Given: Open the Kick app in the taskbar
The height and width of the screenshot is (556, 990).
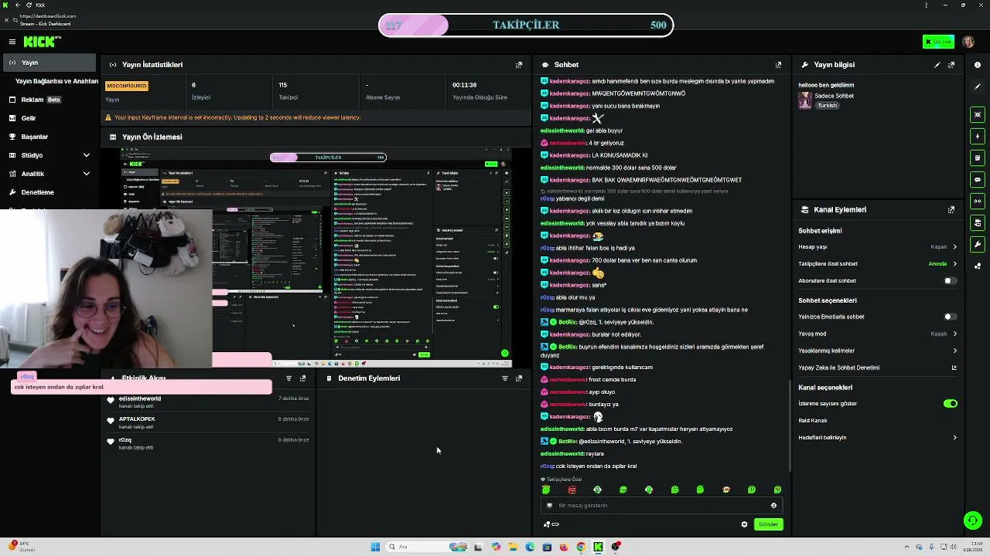Looking at the screenshot, I should click(598, 547).
